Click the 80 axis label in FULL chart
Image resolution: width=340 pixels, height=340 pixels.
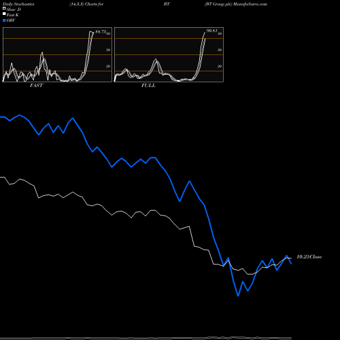220,33
